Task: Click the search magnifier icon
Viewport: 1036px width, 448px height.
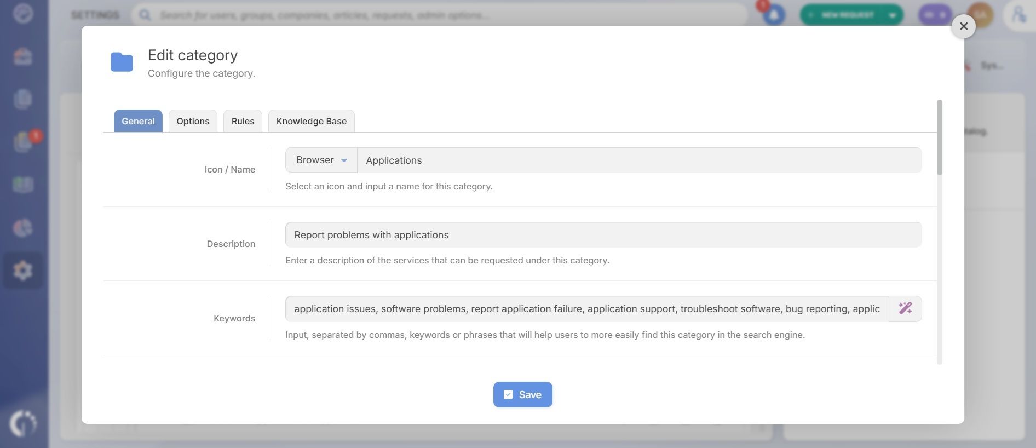Action: (145, 15)
